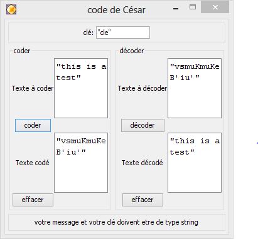Viewport: 258px width, 239px height.
Task: Focus the Texte à coder text box
Action: click(x=81, y=88)
